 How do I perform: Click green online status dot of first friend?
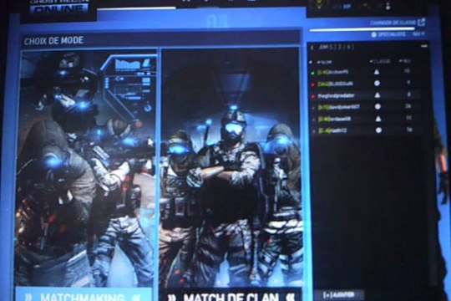point(313,74)
